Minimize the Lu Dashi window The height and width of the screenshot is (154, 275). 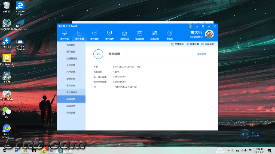pyautogui.click(x=209, y=27)
